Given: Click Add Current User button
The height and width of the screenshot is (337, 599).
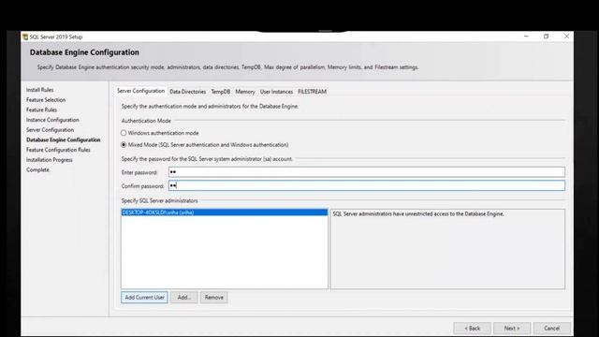Looking at the screenshot, I should tap(144, 298).
